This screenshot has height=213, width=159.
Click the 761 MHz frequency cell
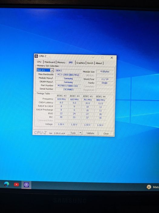88,100
